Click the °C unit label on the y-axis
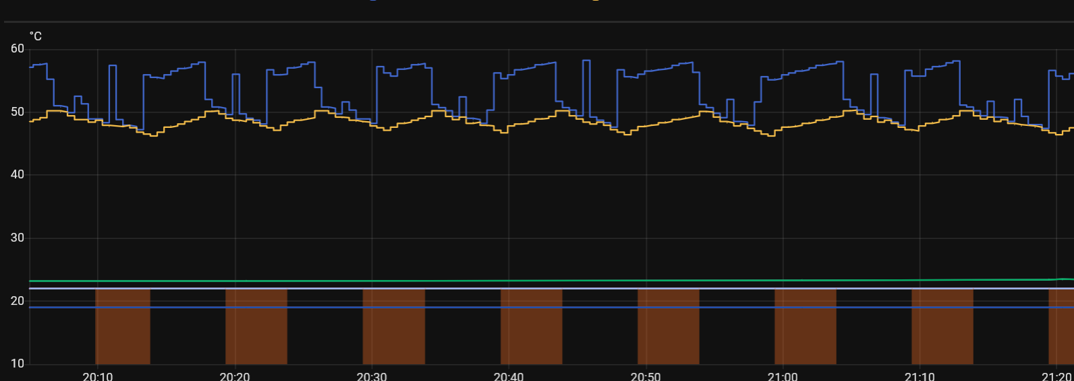Viewport: 1074px width, 381px height. [36, 36]
